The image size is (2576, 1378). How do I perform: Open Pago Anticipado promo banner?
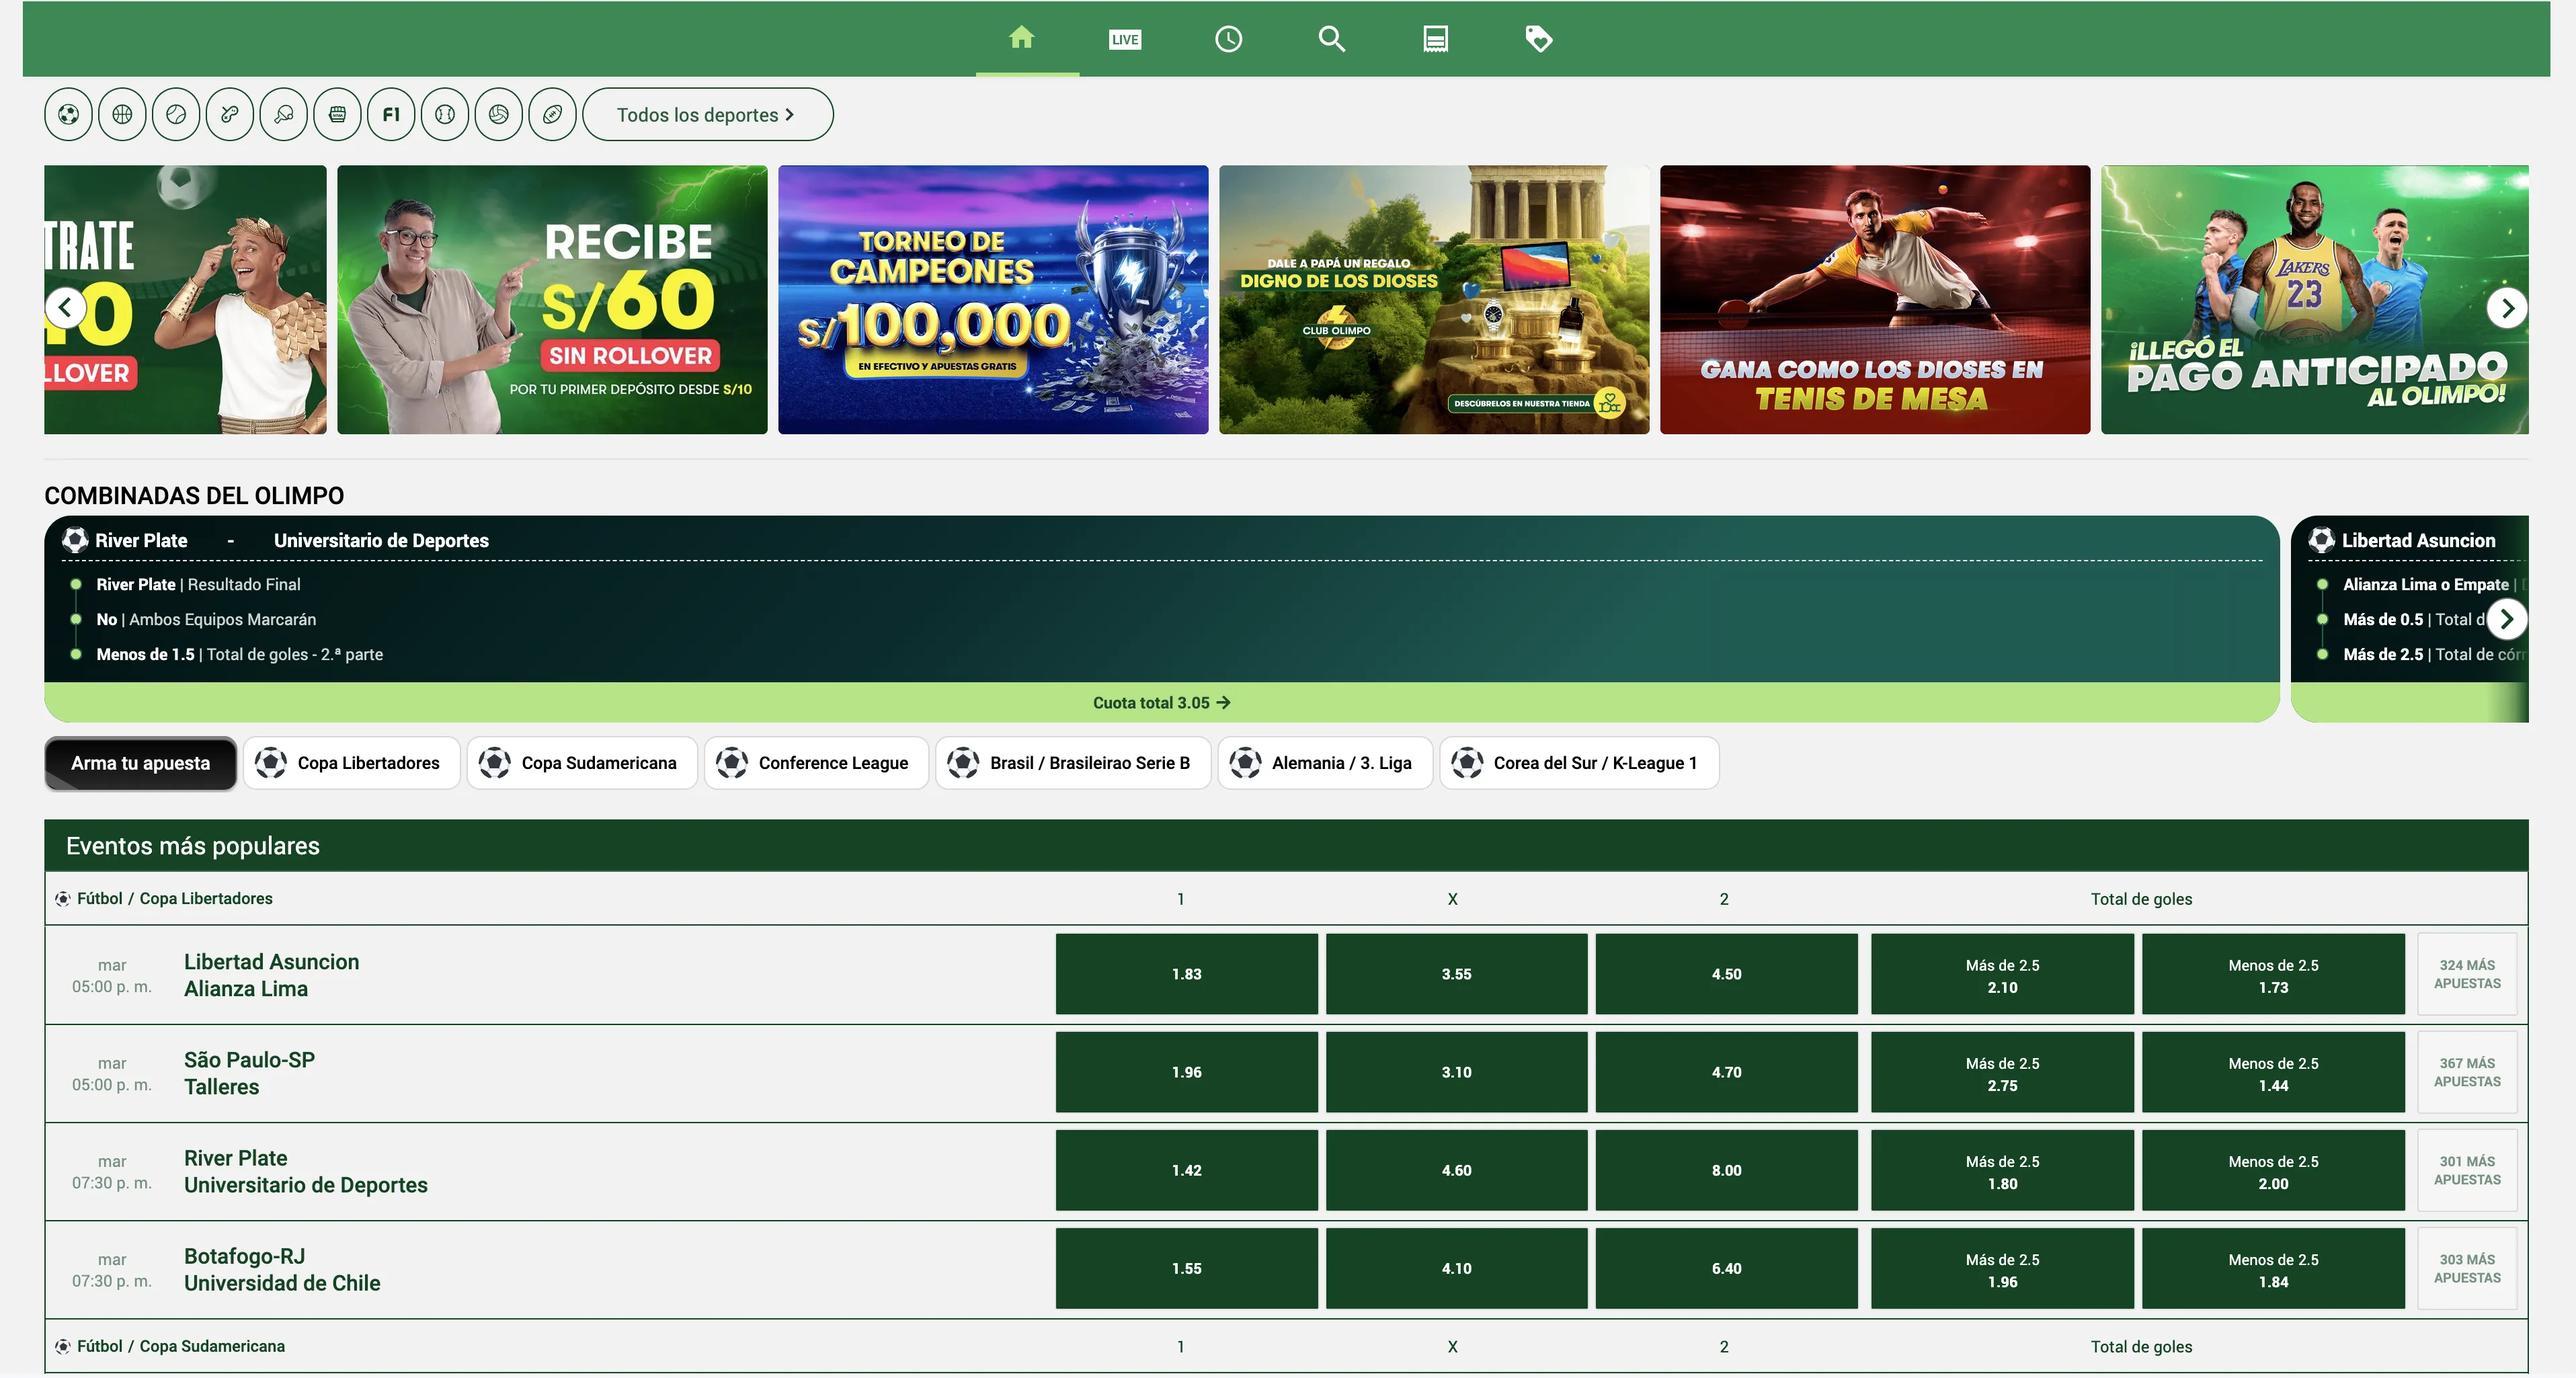[2315, 299]
